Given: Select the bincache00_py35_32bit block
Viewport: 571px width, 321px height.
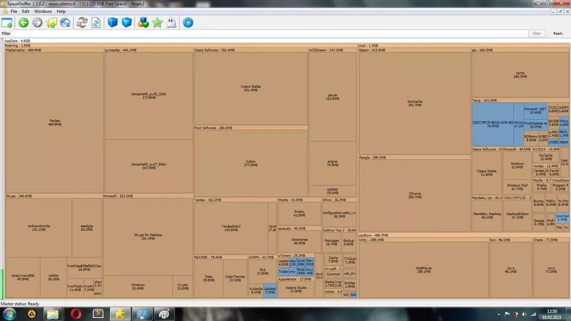Looking at the screenshot, I should (x=149, y=96).
